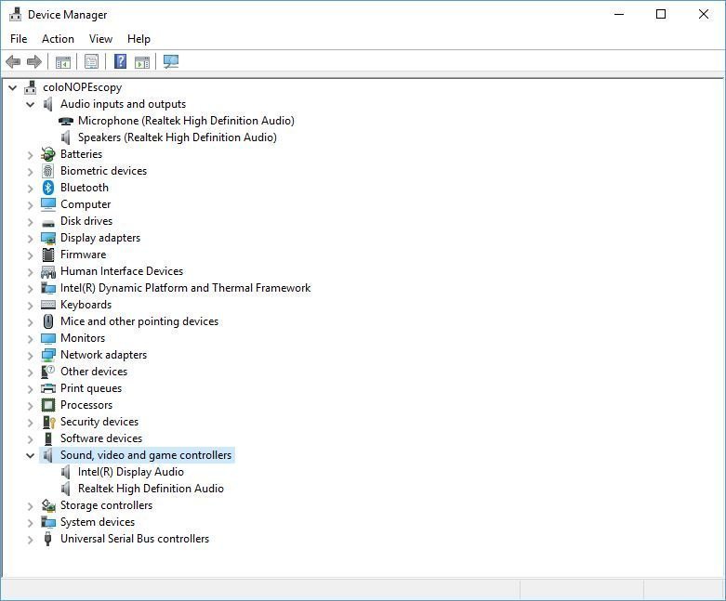The image size is (726, 601).
Task: Select the Print queues label
Action: point(91,388)
